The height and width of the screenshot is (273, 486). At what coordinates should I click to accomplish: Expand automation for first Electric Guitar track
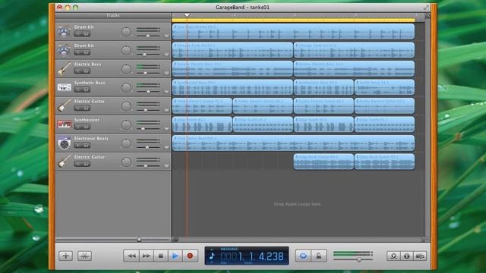pos(166,110)
